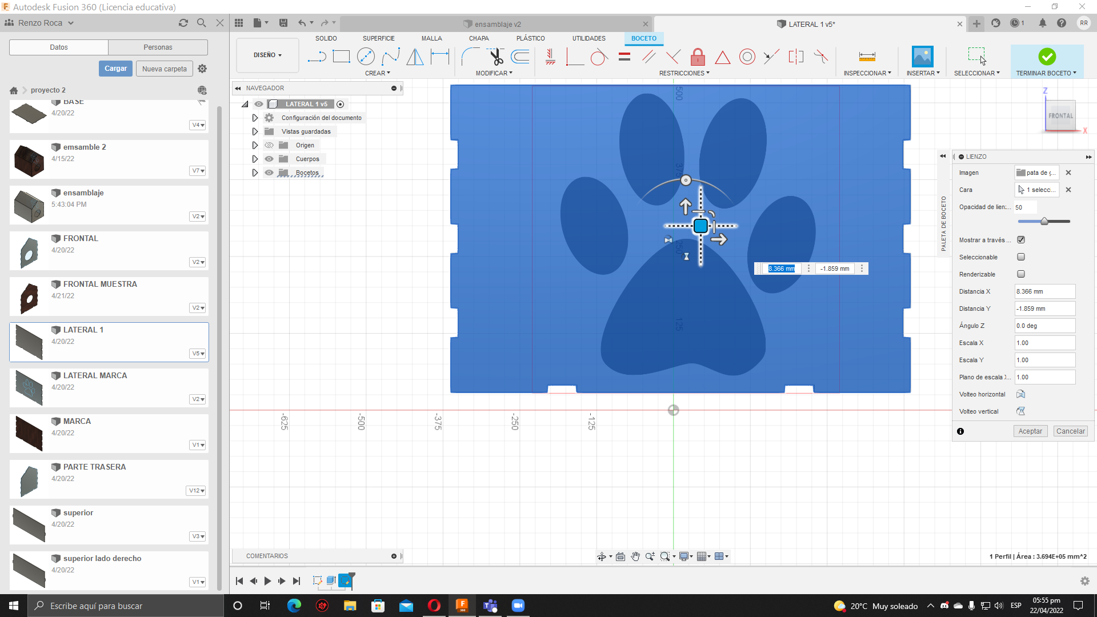Select the Rectangle sketch tool
Image resolution: width=1097 pixels, height=617 pixels.
point(341,57)
